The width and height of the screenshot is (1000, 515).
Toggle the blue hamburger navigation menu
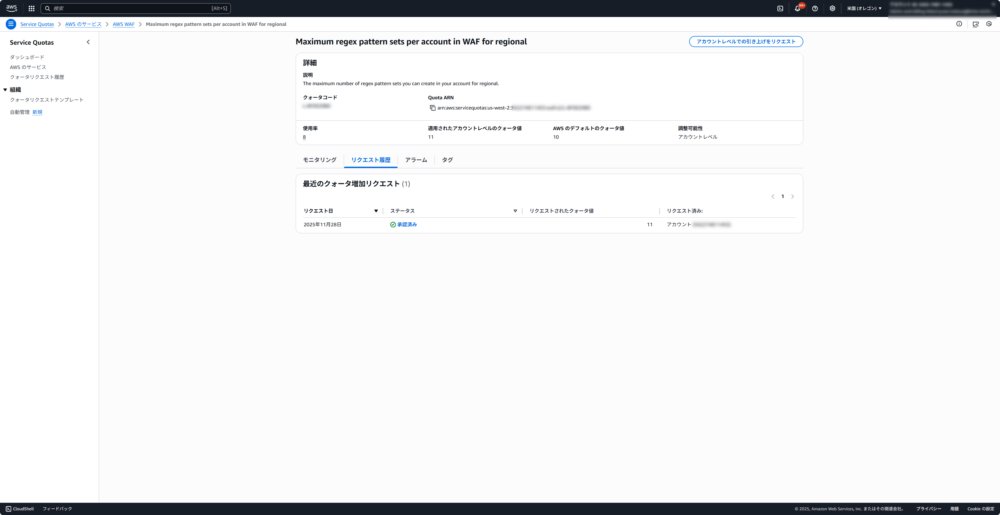tap(11, 24)
